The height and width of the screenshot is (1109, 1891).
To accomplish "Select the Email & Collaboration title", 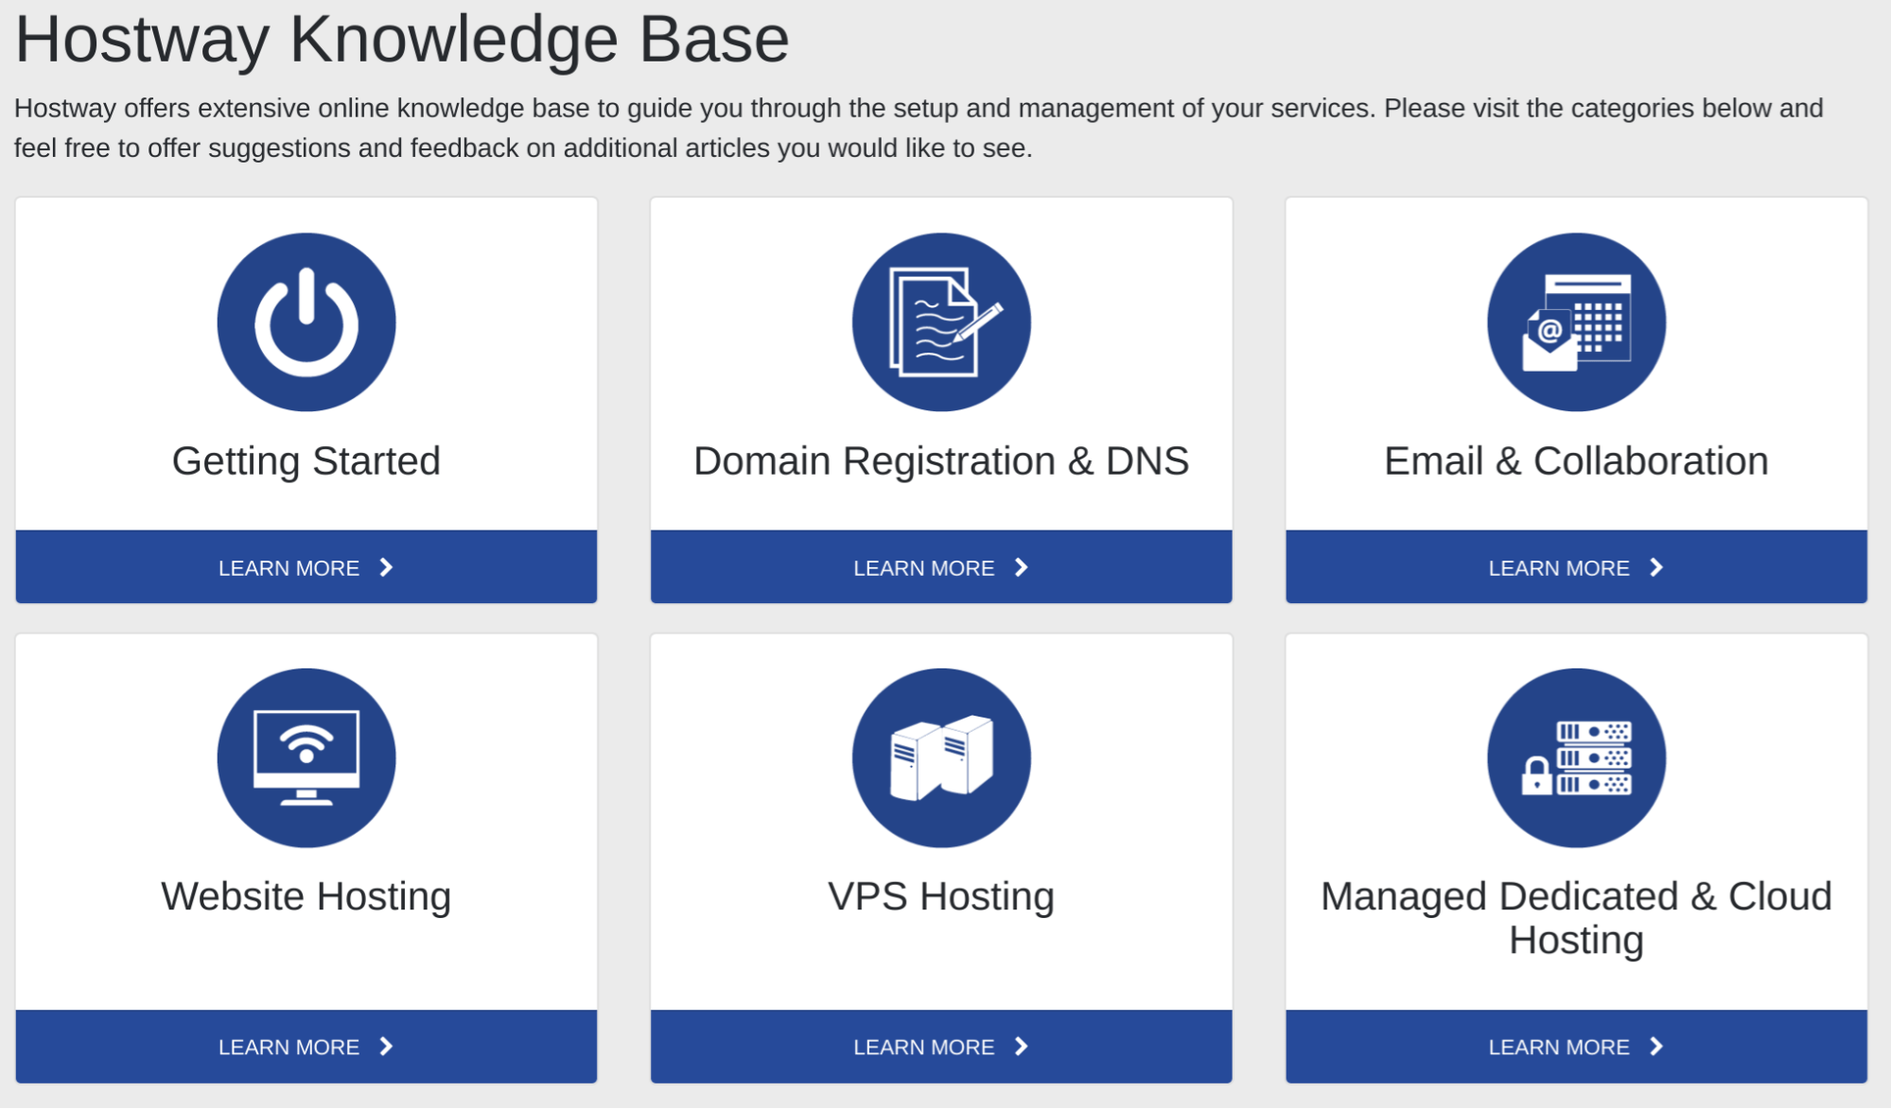I will 1576,461.
